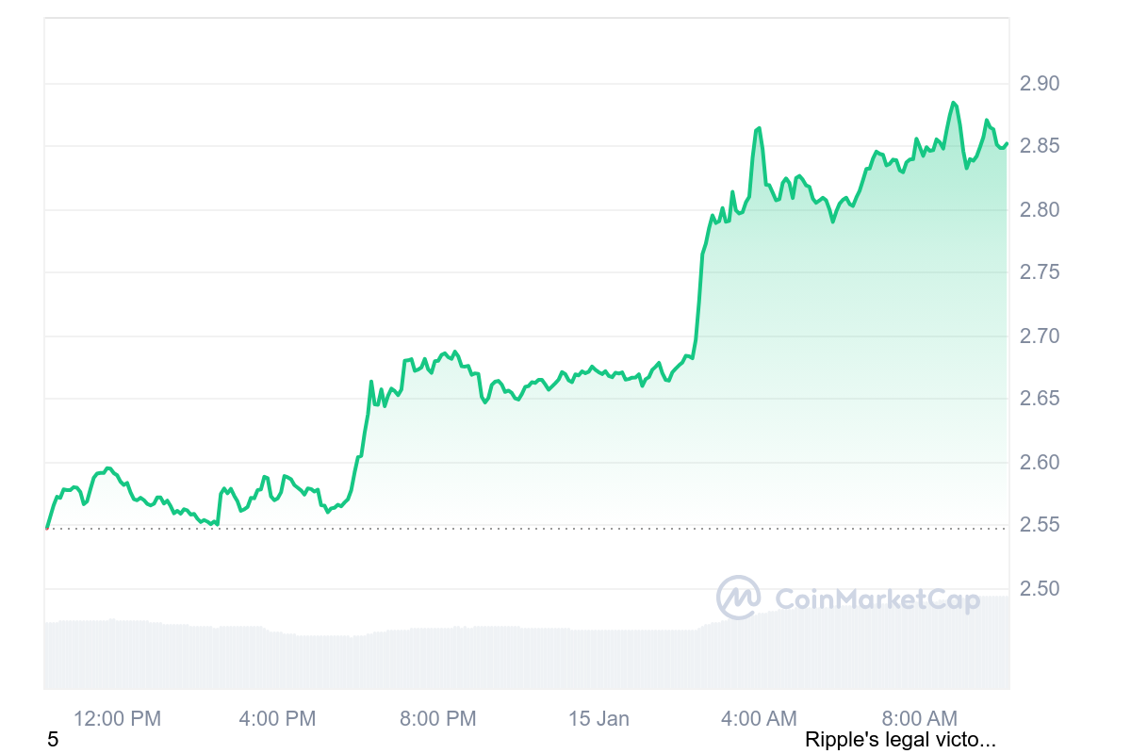Click the number 5 in the bottom corner
1131x754 pixels.
click(x=53, y=741)
